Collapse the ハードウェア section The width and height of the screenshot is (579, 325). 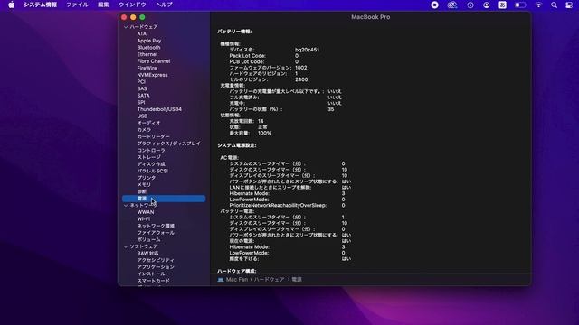pyautogui.click(x=126, y=27)
